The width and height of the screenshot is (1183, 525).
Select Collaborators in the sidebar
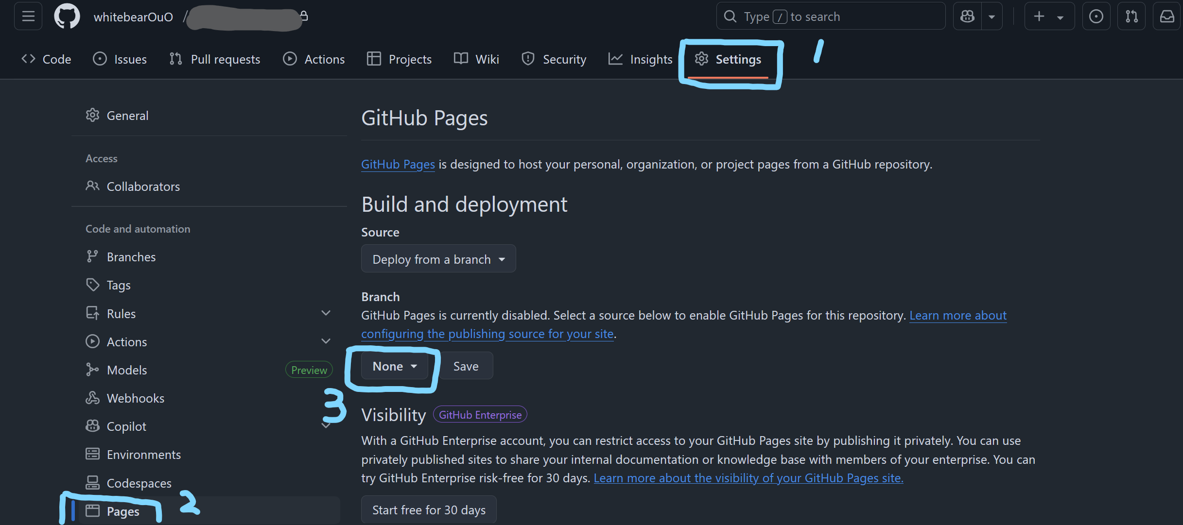point(143,186)
